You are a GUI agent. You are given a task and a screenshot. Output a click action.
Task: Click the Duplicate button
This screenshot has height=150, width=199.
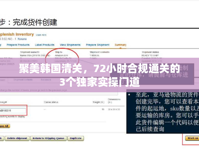point(75,138)
